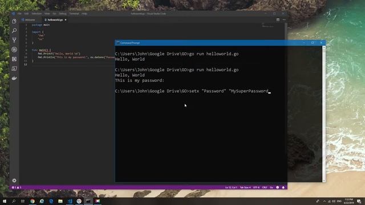This screenshot has height=205, width=365.
Task: Open the Edit menu in VS Code
Action: pos(26,14)
